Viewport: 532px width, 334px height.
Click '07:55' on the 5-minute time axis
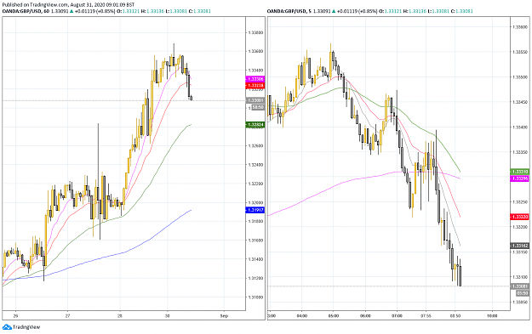click(426, 315)
